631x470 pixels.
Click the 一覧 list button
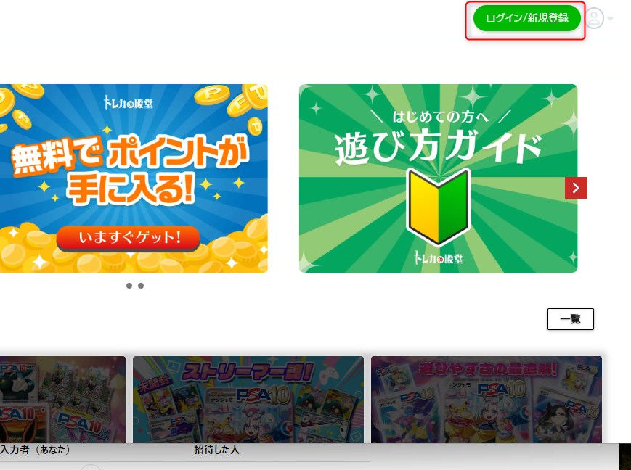point(570,319)
